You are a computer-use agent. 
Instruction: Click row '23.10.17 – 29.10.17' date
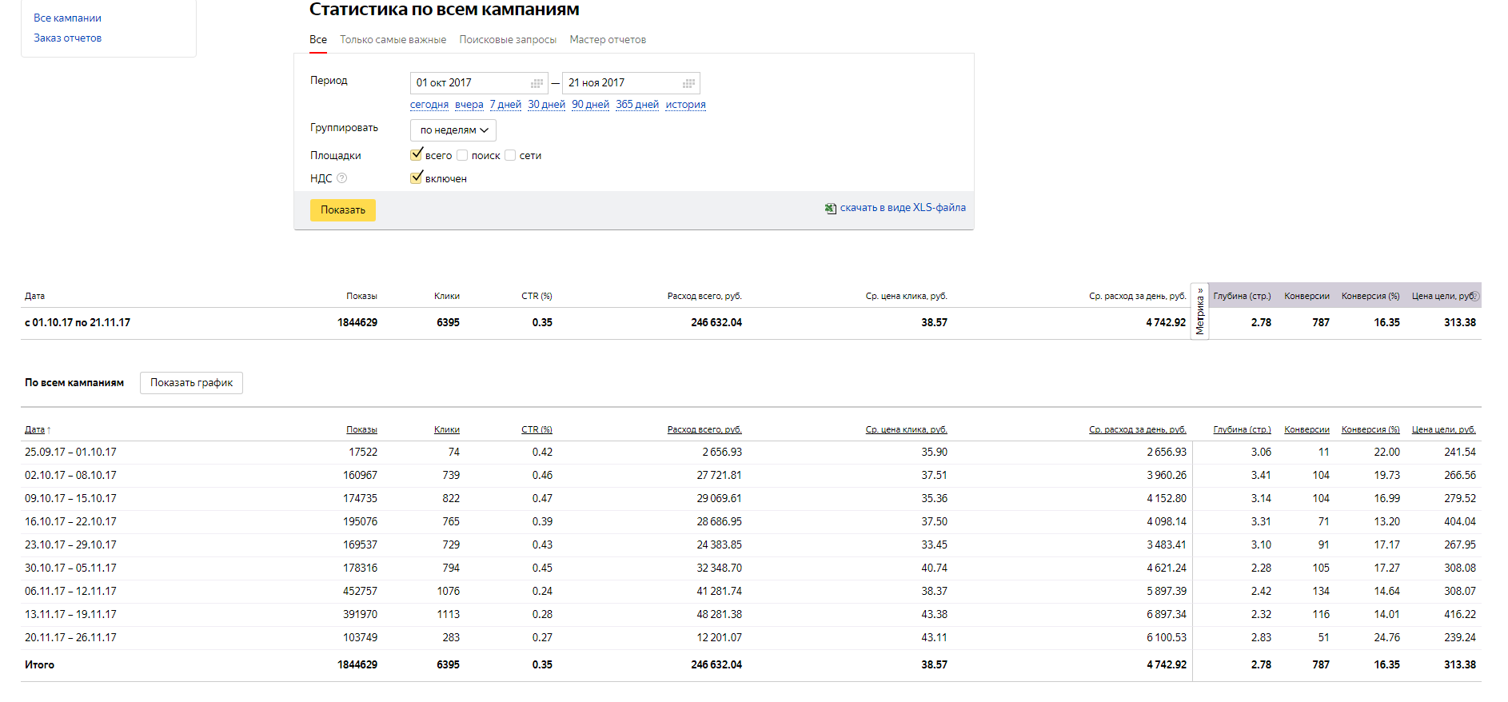(x=70, y=545)
